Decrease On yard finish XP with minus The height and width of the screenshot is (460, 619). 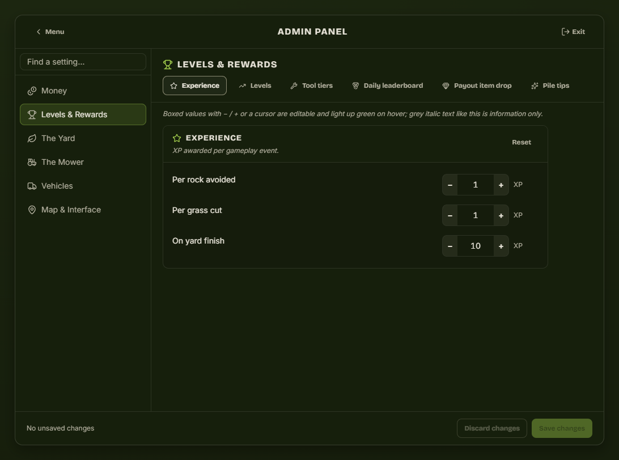pyautogui.click(x=450, y=246)
